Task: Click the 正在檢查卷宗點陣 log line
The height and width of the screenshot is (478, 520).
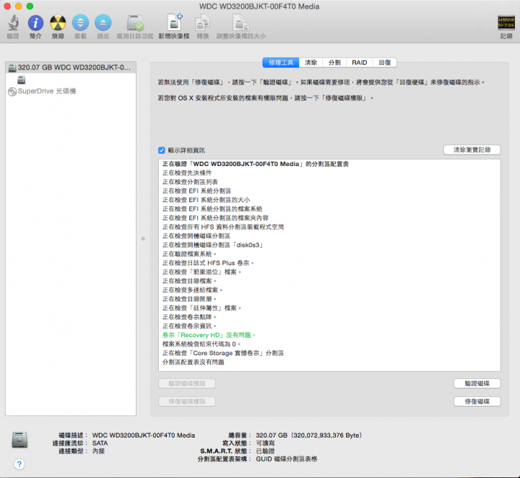Action: (189, 317)
